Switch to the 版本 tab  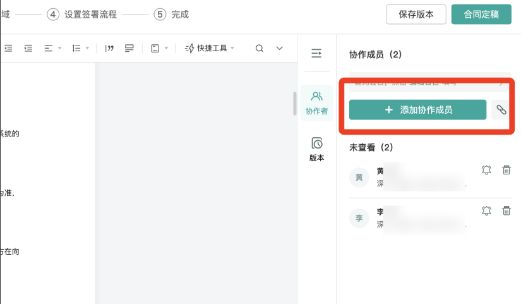pyautogui.click(x=316, y=149)
